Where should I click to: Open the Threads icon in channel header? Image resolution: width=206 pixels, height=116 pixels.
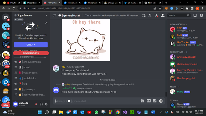(x=144, y=15)
